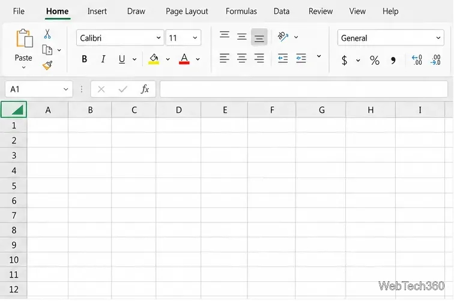Open the Copy options dropdown arrow
454x301 pixels.
[59, 50]
